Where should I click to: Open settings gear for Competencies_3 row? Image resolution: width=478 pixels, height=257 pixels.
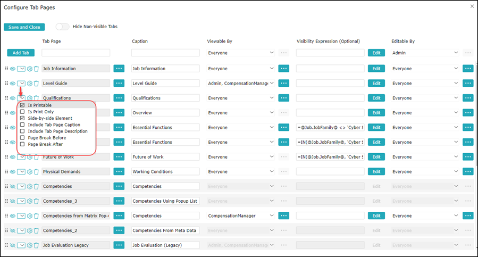point(30,201)
